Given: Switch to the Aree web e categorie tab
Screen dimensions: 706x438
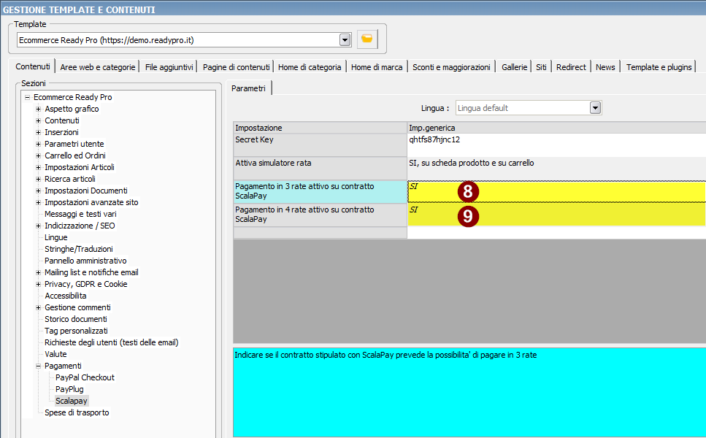Looking at the screenshot, I should [98, 67].
